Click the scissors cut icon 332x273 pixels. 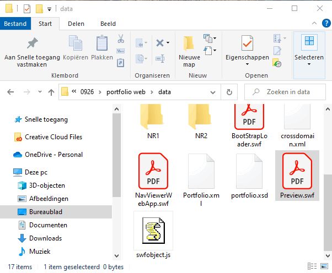point(121,39)
